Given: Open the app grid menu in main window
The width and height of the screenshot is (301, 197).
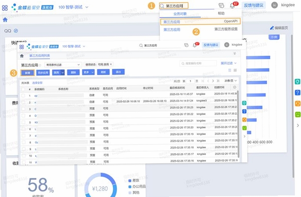Looking at the screenshot, I should click(5, 8).
